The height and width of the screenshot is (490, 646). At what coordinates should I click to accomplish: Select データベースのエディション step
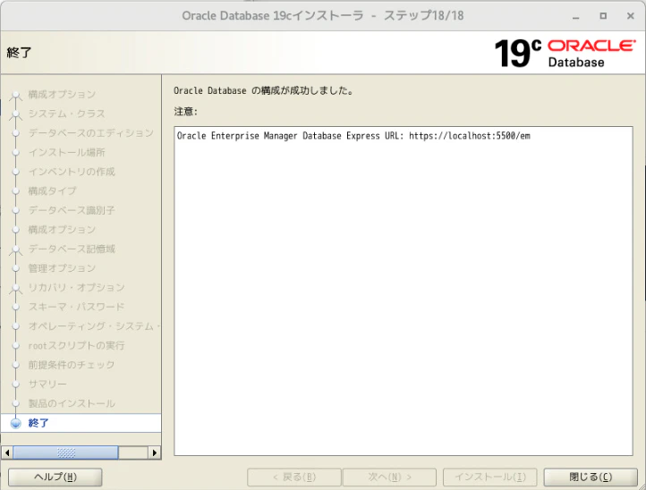point(90,133)
